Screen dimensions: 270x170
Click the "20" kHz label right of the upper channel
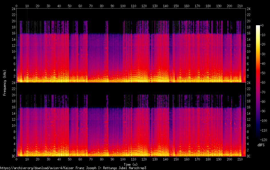coord(249,21)
